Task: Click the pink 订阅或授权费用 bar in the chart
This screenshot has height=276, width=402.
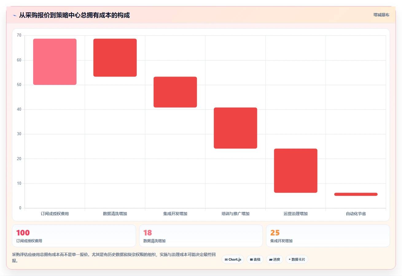Action: [55, 62]
